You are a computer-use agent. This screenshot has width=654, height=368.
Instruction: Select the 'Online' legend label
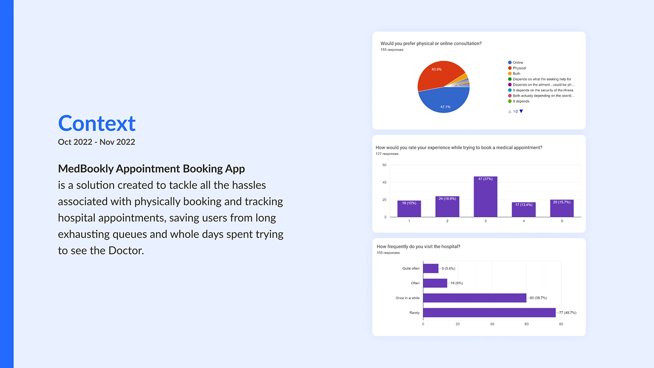click(x=518, y=63)
